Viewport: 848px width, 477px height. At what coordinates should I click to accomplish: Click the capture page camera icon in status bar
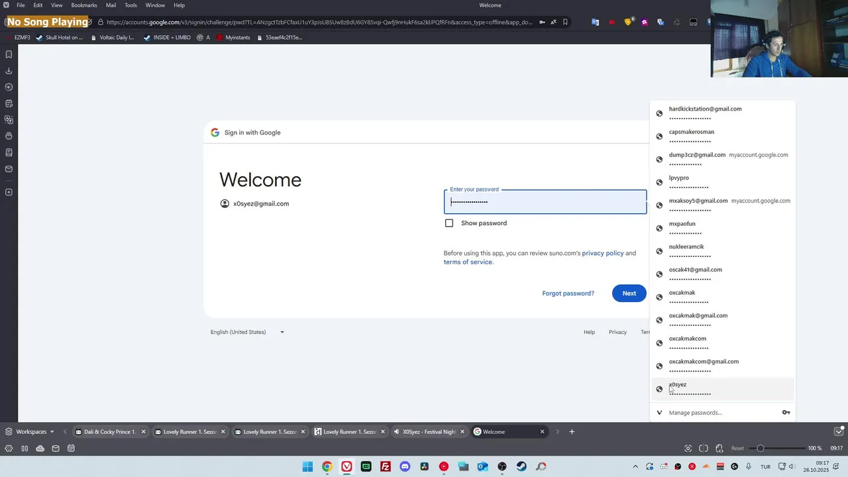coord(688,449)
